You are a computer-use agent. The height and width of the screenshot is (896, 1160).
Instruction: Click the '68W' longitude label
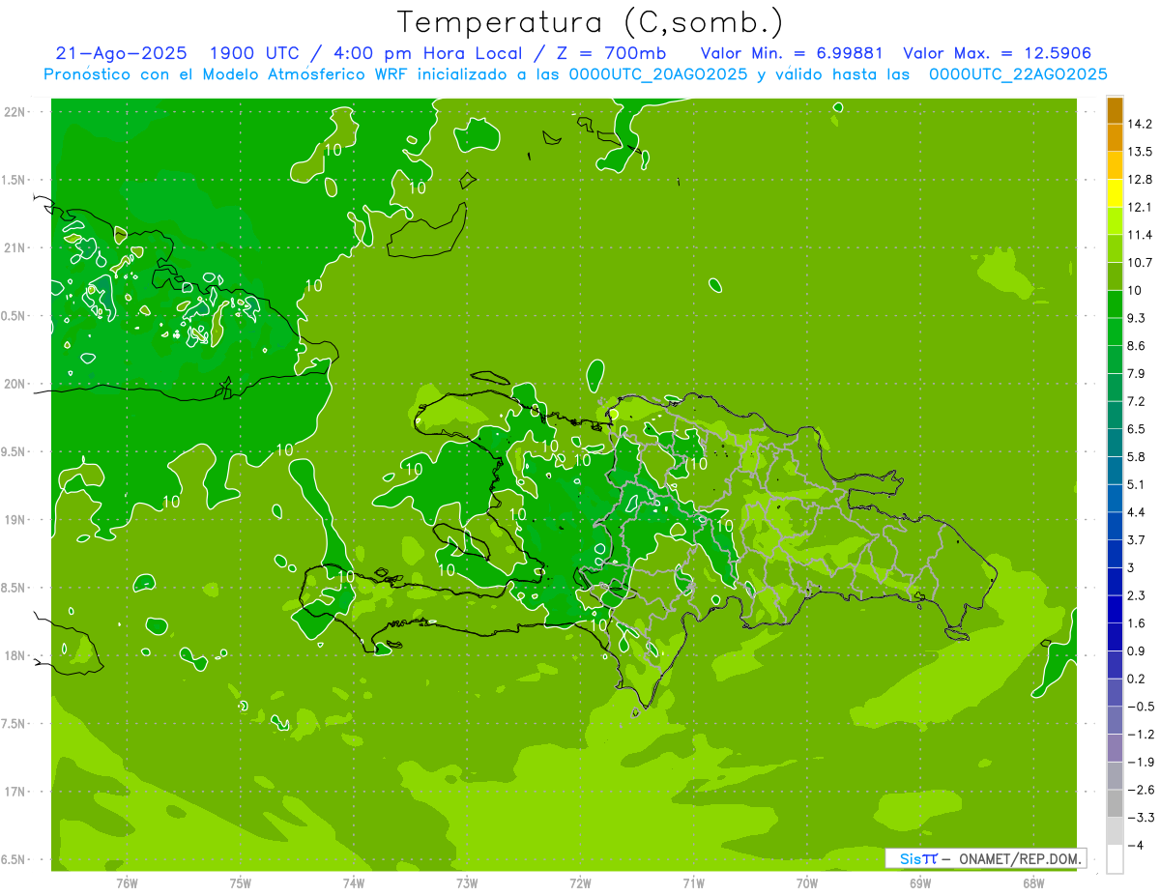point(1033,883)
